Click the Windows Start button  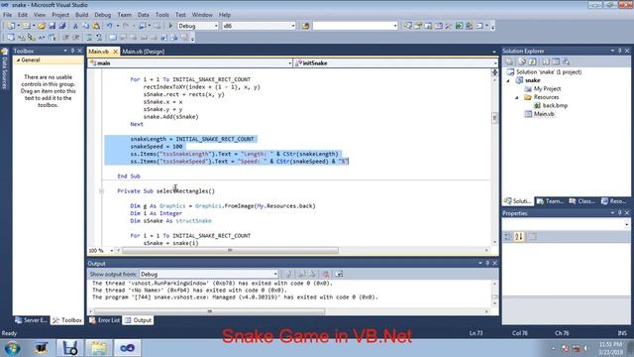pos(12,348)
